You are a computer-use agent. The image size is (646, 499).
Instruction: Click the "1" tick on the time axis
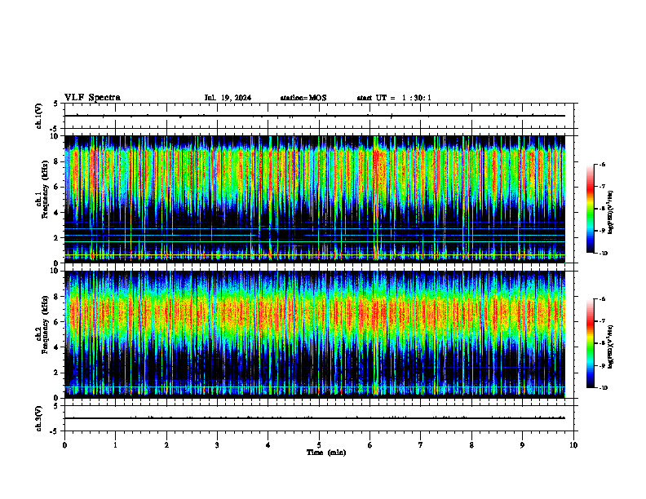tap(116, 445)
